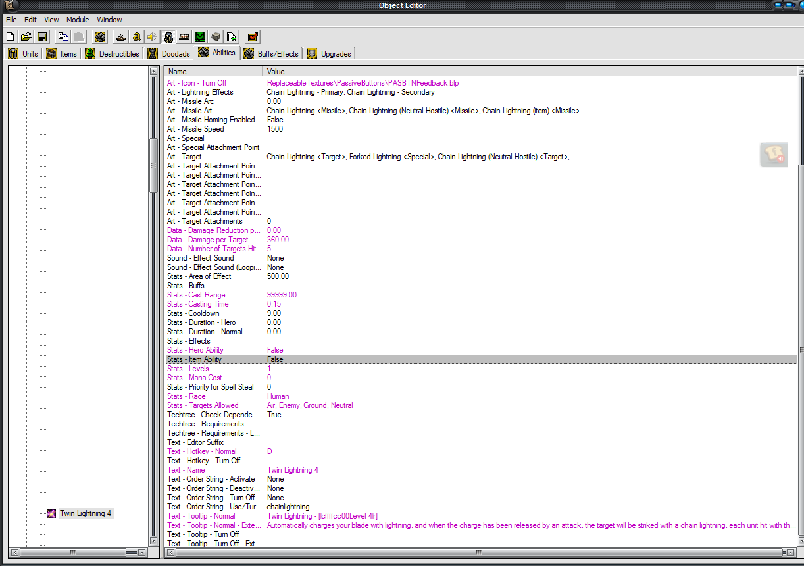Select the Stats - Levels field
Screen dimensions: 804x566
(x=481, y=369)
